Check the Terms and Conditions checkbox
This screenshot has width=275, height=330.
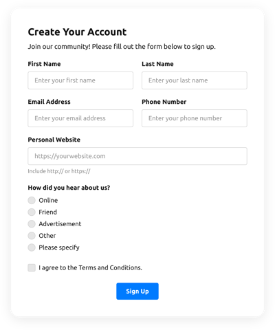click(32, 267)
